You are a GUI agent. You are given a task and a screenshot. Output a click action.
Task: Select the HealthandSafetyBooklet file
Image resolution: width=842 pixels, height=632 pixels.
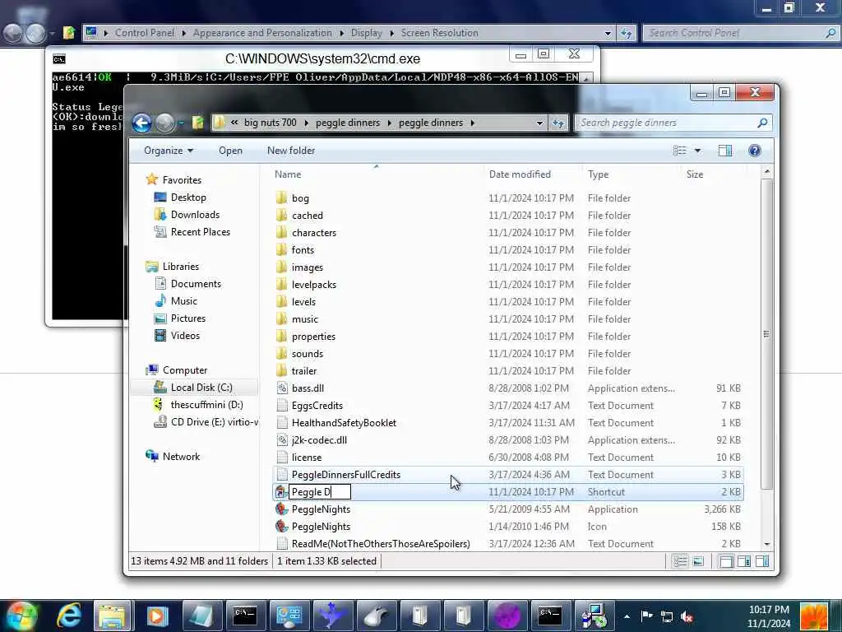click(344, 423)
